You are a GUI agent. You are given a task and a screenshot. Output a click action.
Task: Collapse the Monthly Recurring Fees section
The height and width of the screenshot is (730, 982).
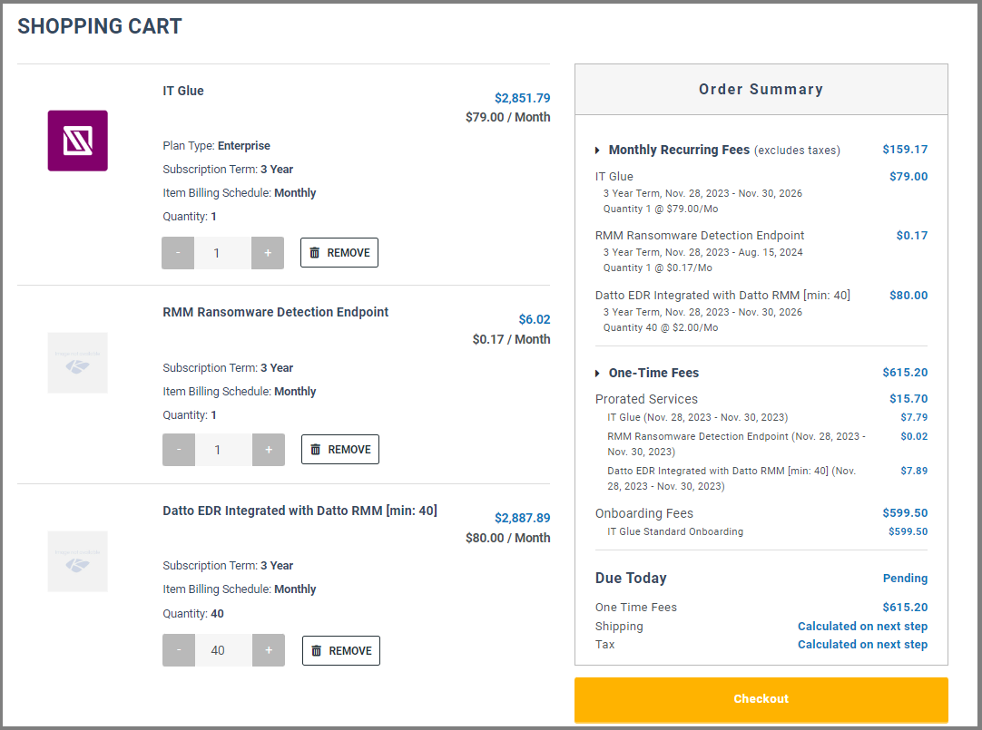click(597, 151)
